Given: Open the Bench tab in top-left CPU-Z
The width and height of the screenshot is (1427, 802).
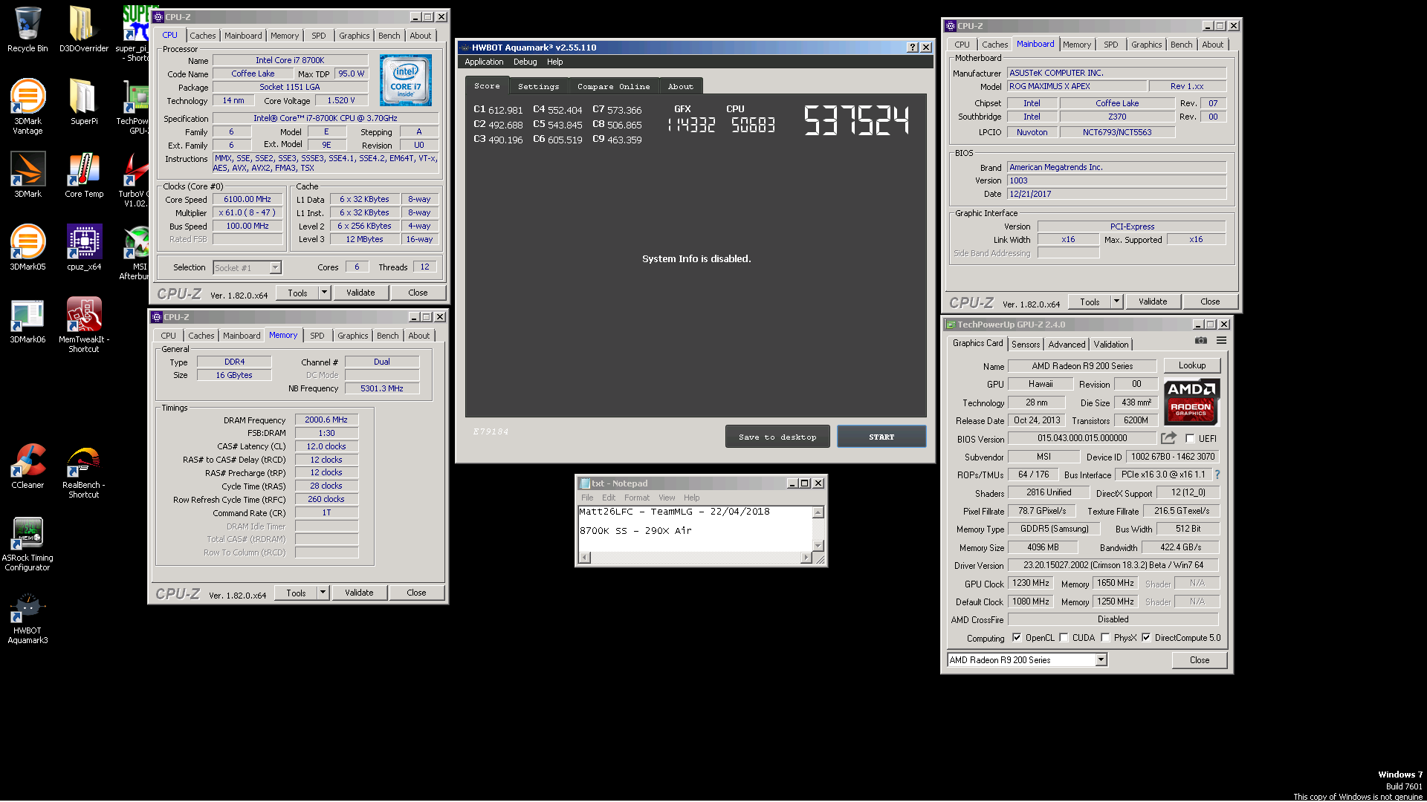Looking at the screenshot, I should (x=389, y=36).
